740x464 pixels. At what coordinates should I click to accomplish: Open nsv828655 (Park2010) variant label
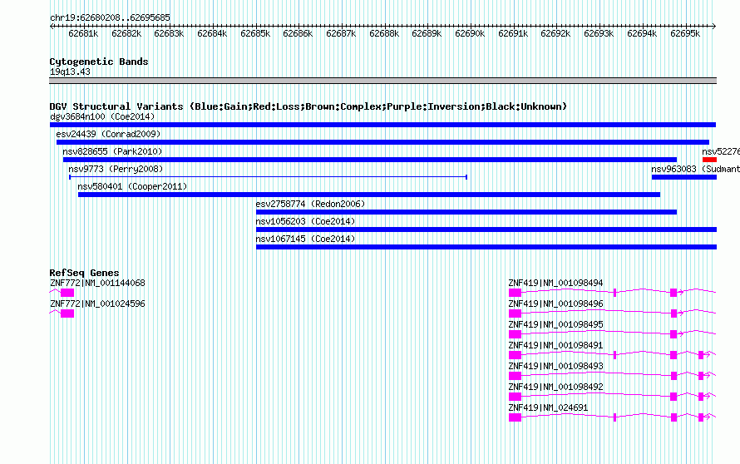pyautogui.click(x=112, y=151)
